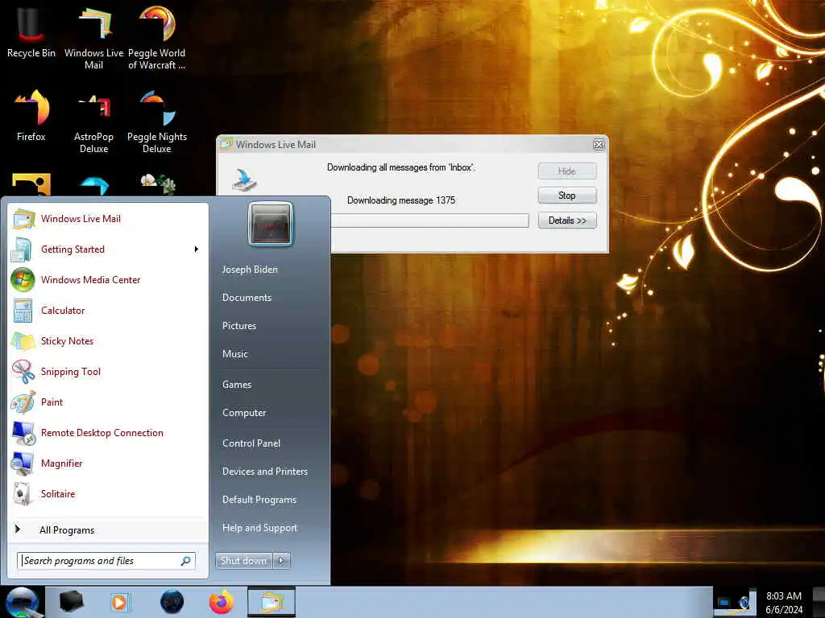Open Recycle Bin desktop icon
The image size is (825, 618).
click(x=31, y=32)
